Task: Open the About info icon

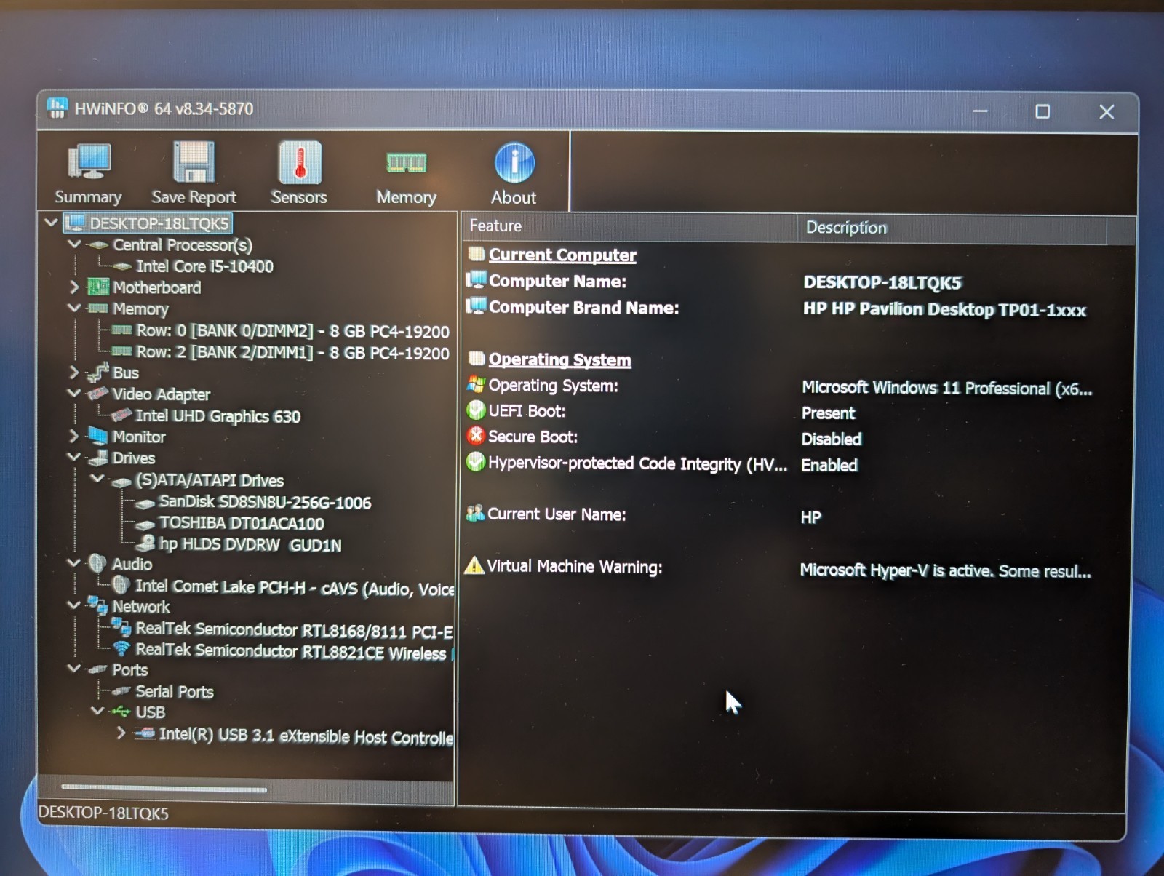Action: pos(514,162)
